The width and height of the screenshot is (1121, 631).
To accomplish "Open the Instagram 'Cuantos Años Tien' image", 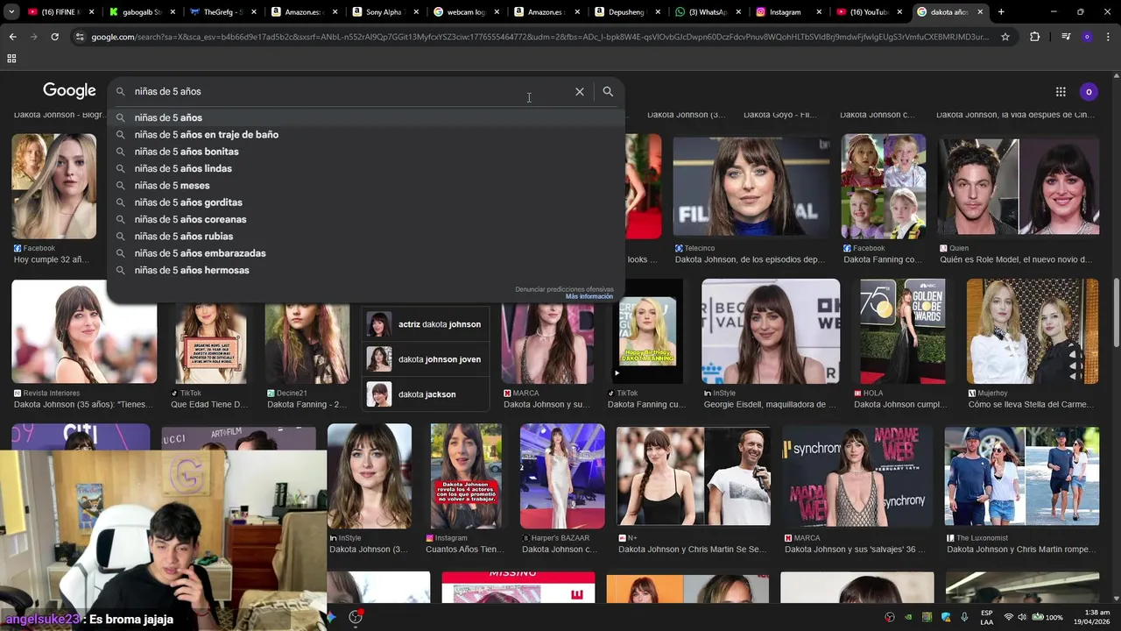I will tap(466, 476).
